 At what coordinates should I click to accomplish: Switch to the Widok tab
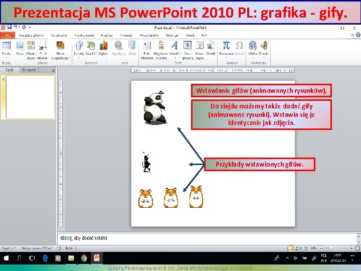[x=190, y=35]
